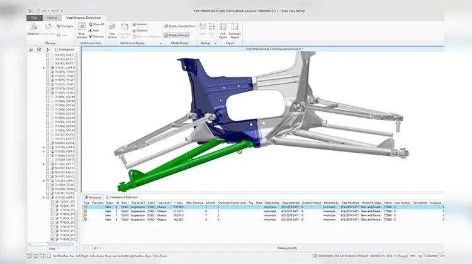Select the Interference Detection bottom panel tab
The height and width of the screenshot is (264, 472).
click(122, 197)
